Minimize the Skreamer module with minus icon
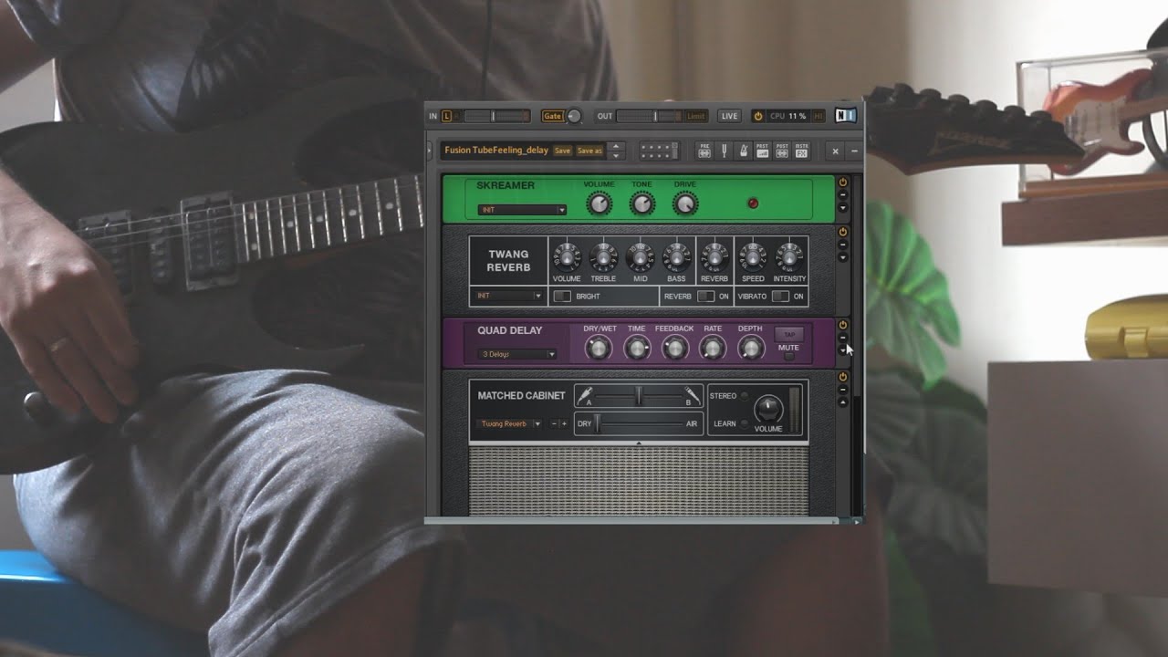 tap(842, 195)
